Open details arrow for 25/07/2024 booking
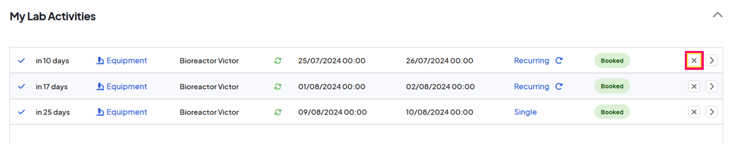The image size is (735, 144). 711,60
